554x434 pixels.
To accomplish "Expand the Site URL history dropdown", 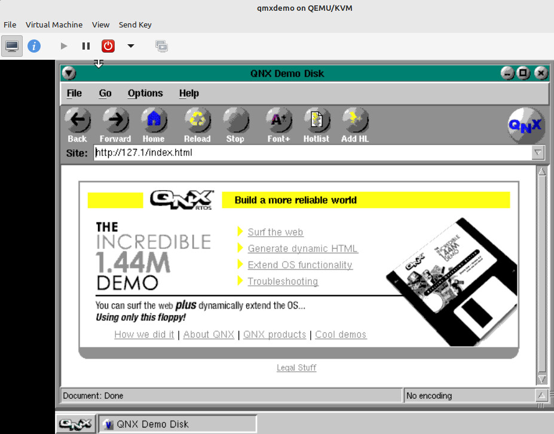I will point(538,153).
